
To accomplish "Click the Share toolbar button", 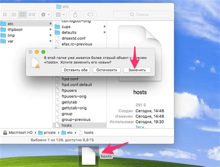I will [75, 14].
